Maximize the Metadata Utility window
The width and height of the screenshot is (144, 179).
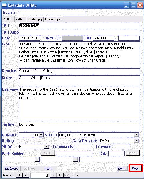click(x=133, y=5)
